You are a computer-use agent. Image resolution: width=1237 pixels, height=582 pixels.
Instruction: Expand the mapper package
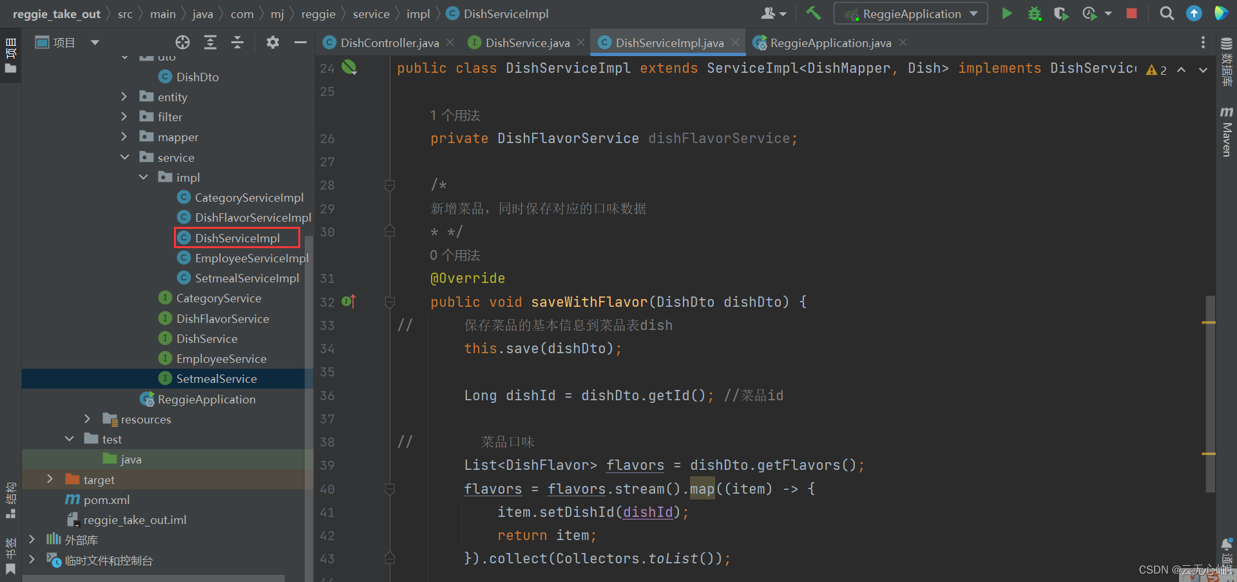[x=124, y=137]
